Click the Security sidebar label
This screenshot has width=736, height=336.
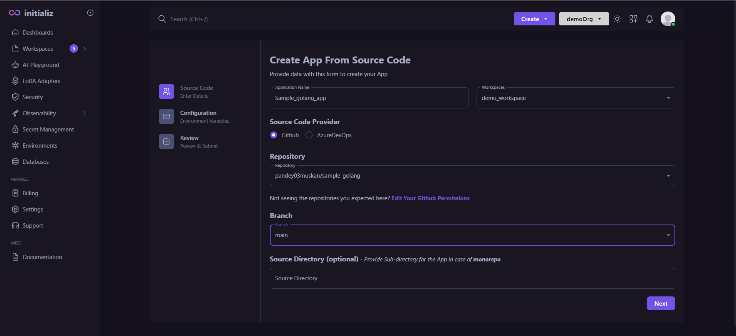33,97
